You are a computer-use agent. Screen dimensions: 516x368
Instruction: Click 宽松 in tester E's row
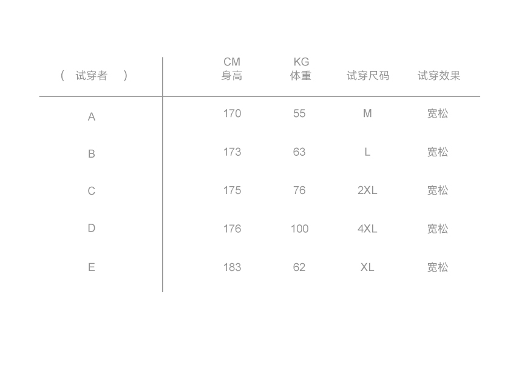coord(437,267)
